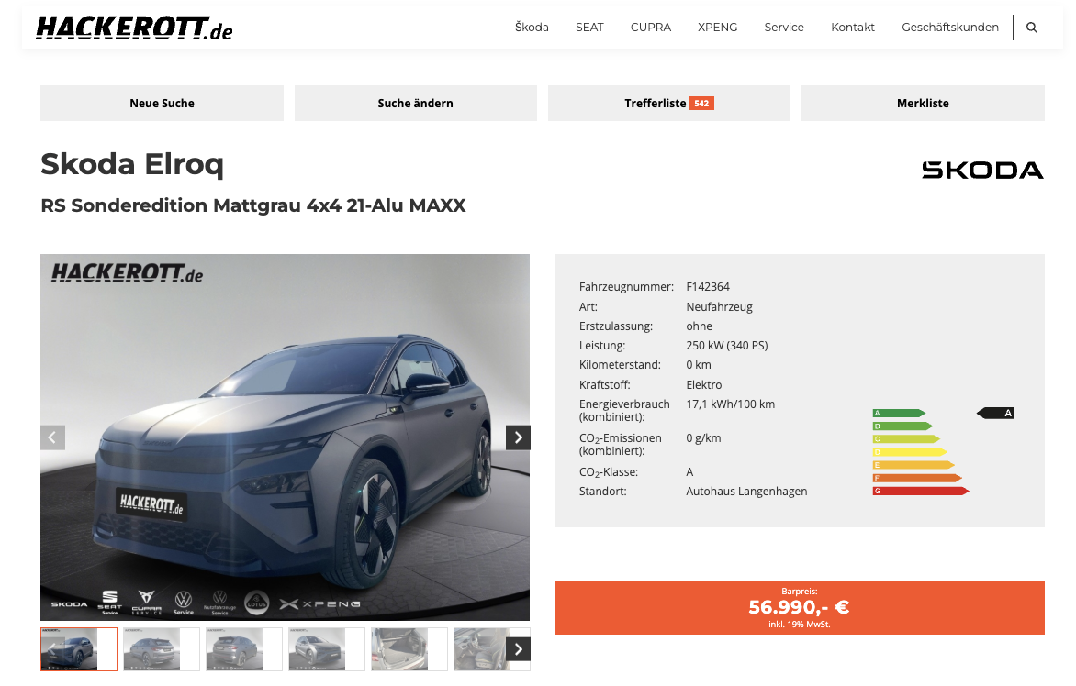This screenshot has width=1076, height=686.
Task: Open the search magnifier icon
Action: (x=1031, y=28)
